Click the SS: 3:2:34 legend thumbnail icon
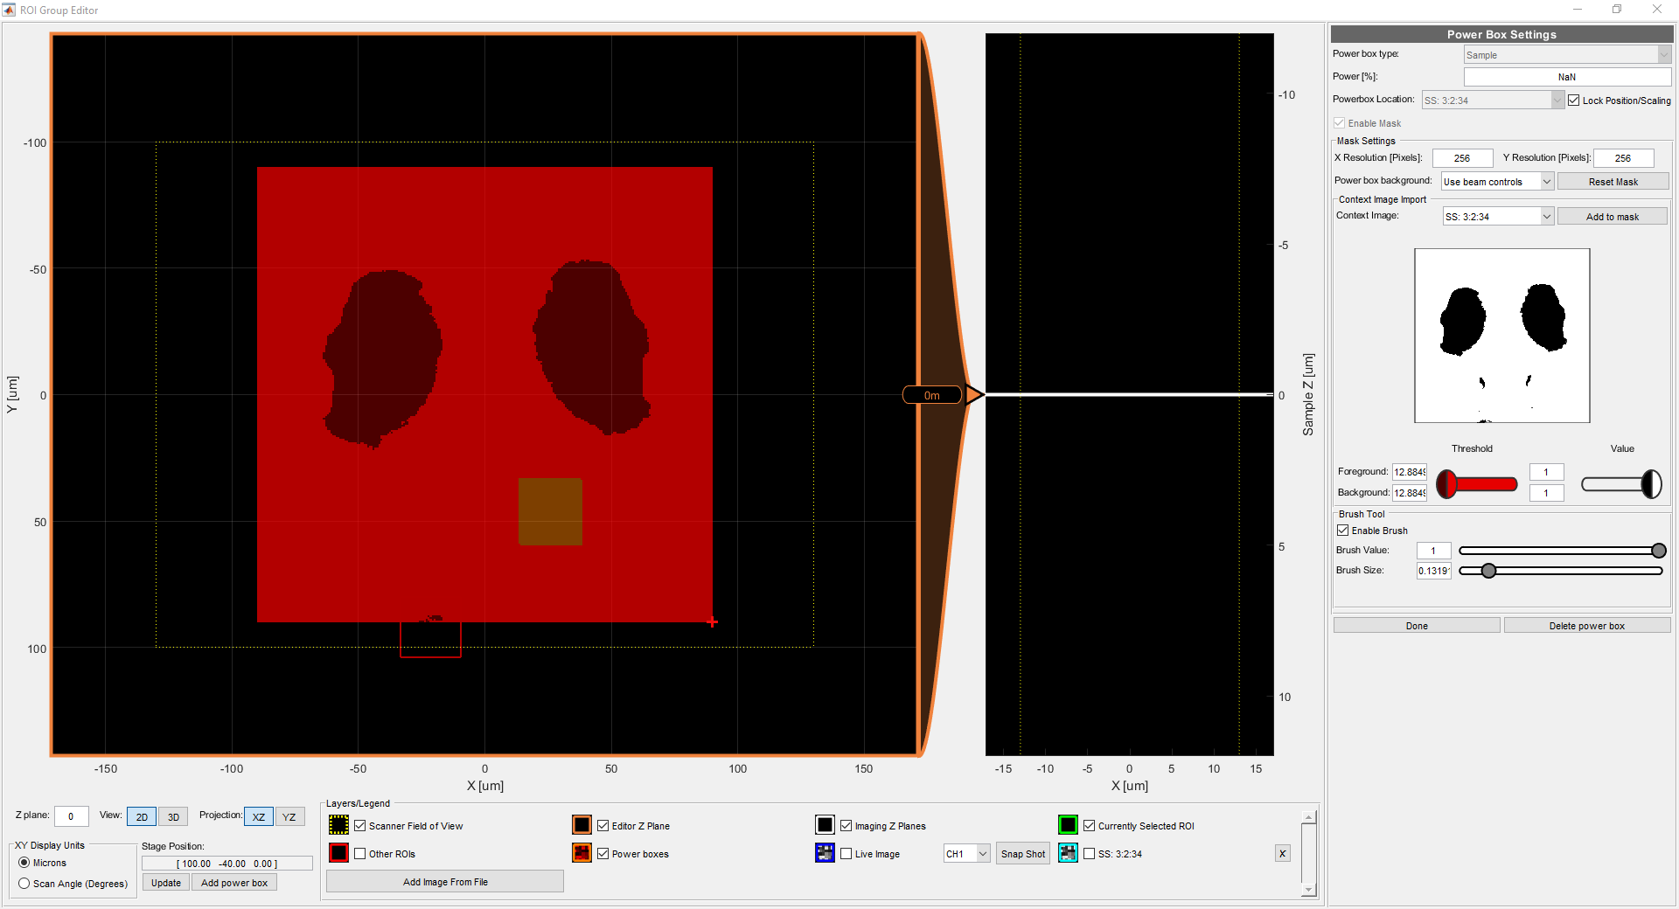Viewport: 1679px width, 909px height. (x=1068, y=854)
